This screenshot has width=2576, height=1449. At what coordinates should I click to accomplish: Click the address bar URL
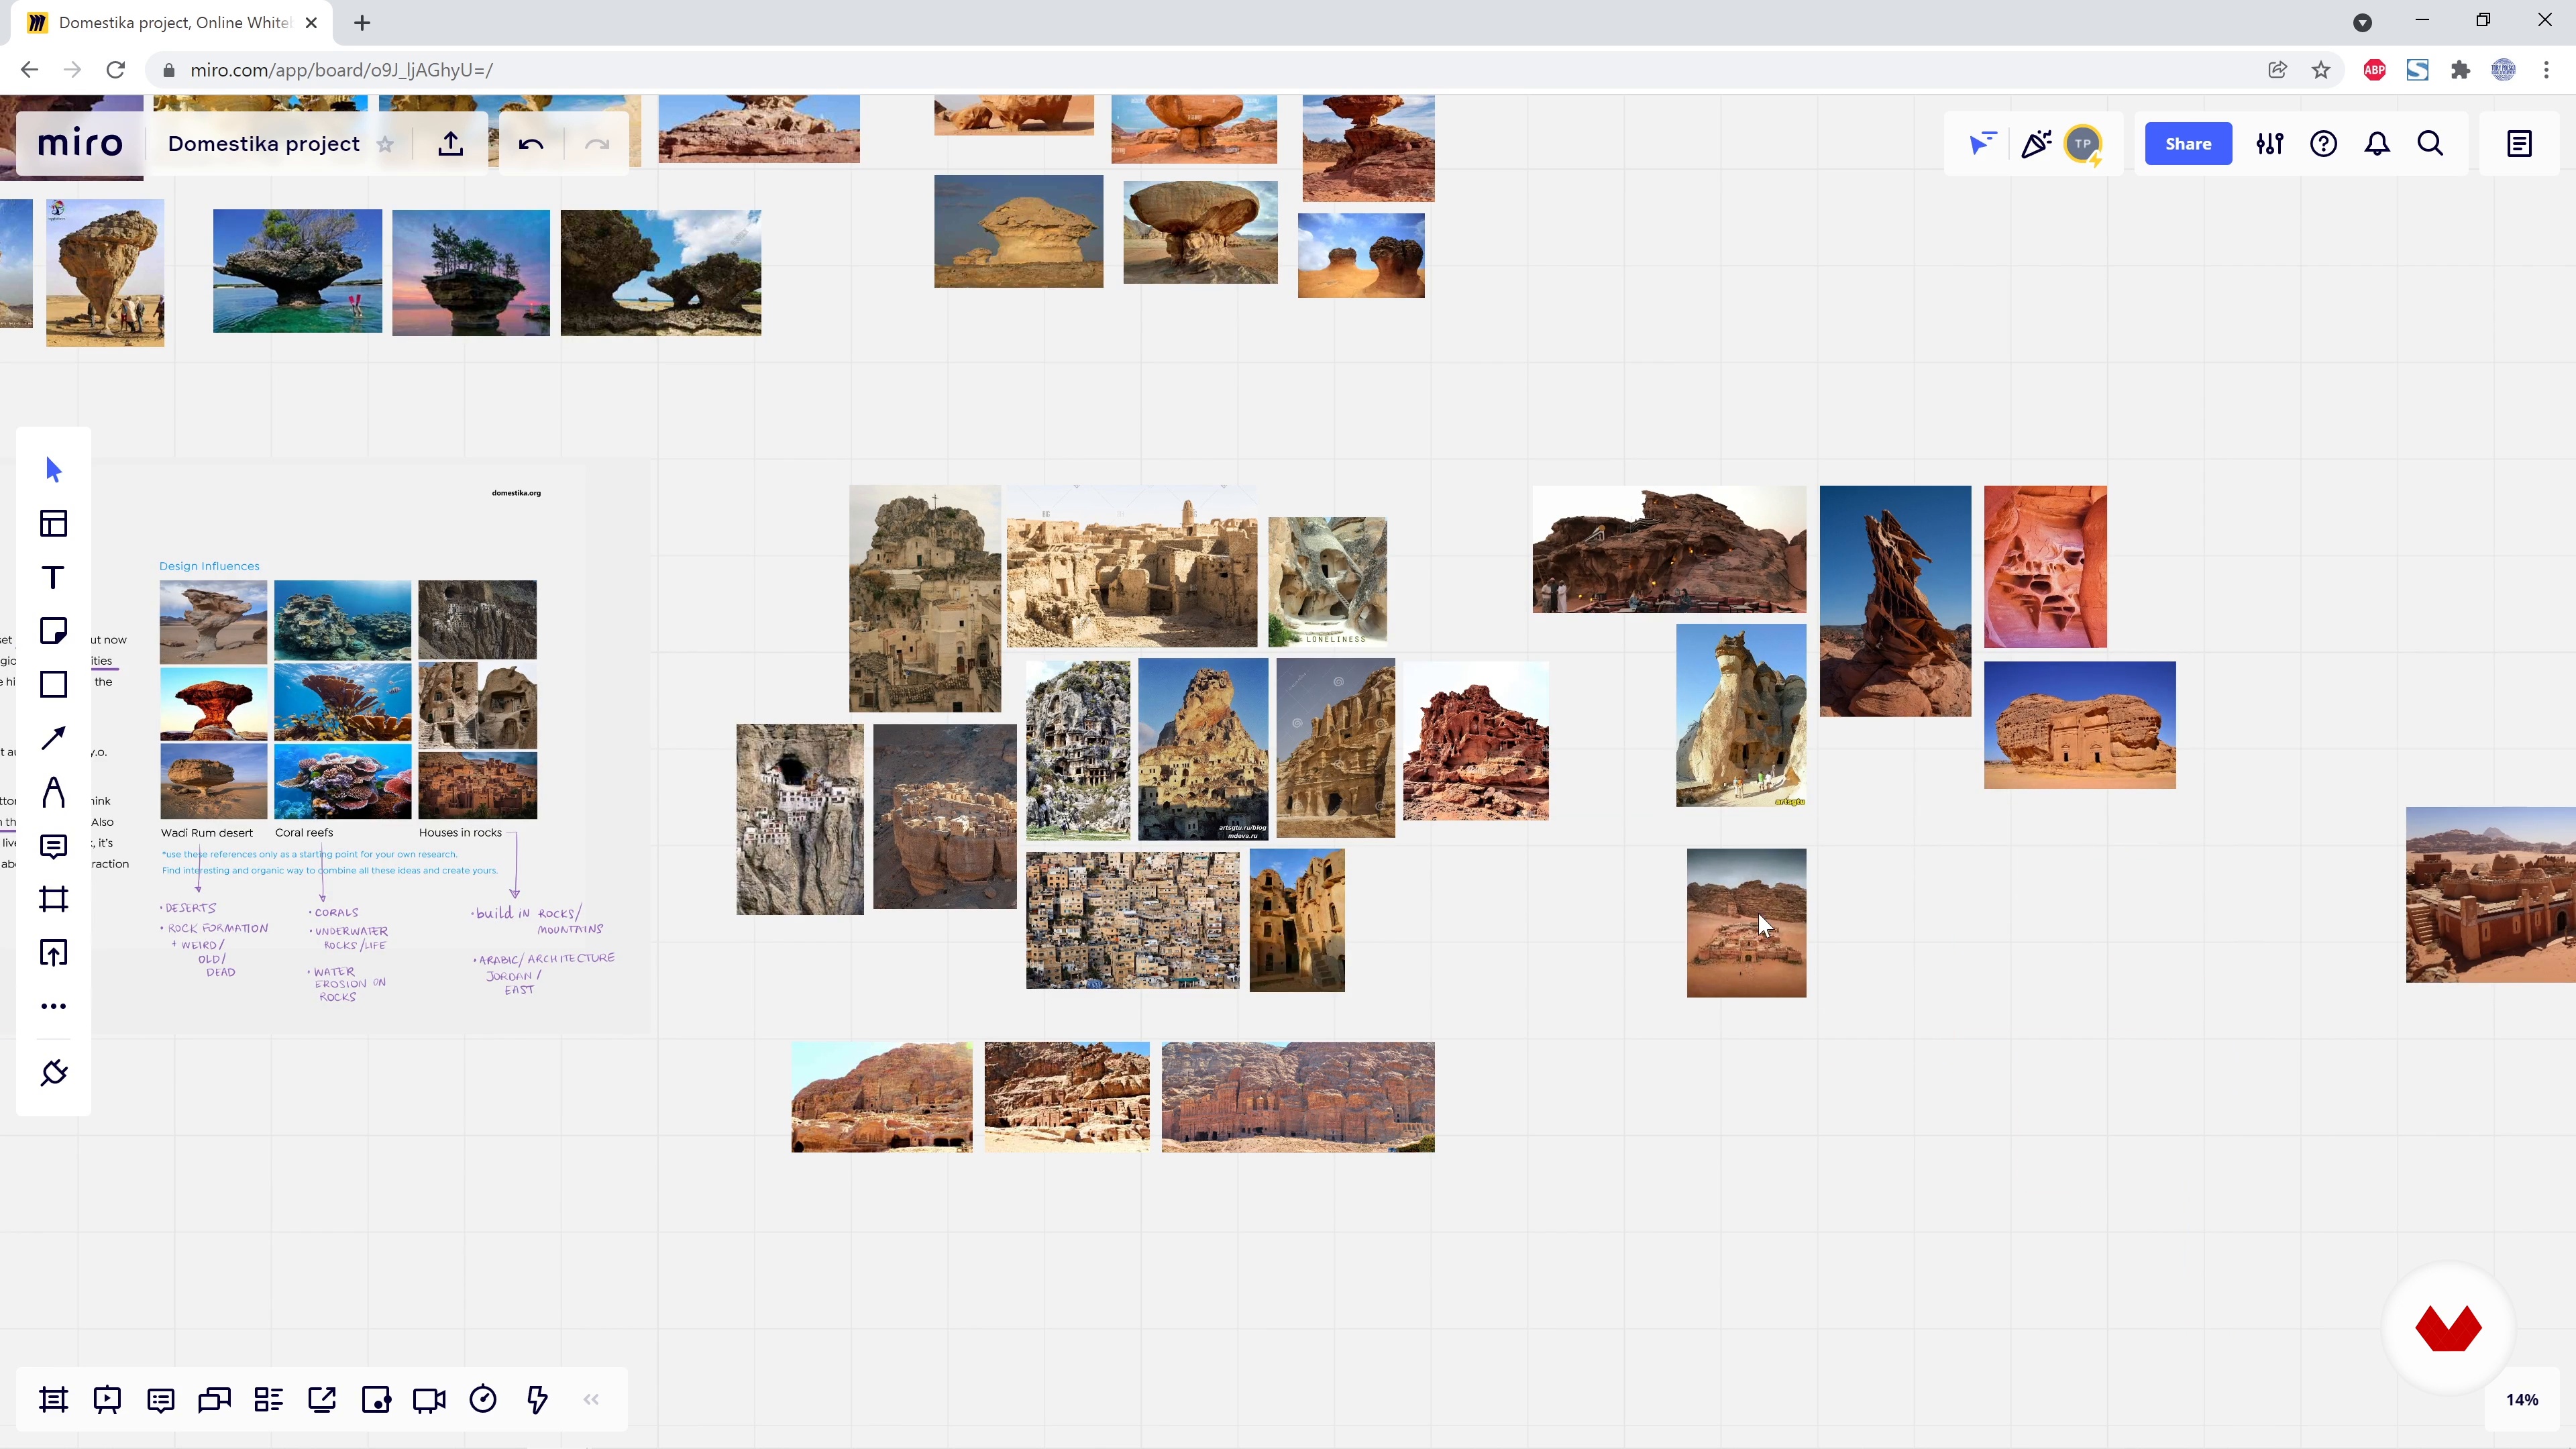click(x=341, y=70)
